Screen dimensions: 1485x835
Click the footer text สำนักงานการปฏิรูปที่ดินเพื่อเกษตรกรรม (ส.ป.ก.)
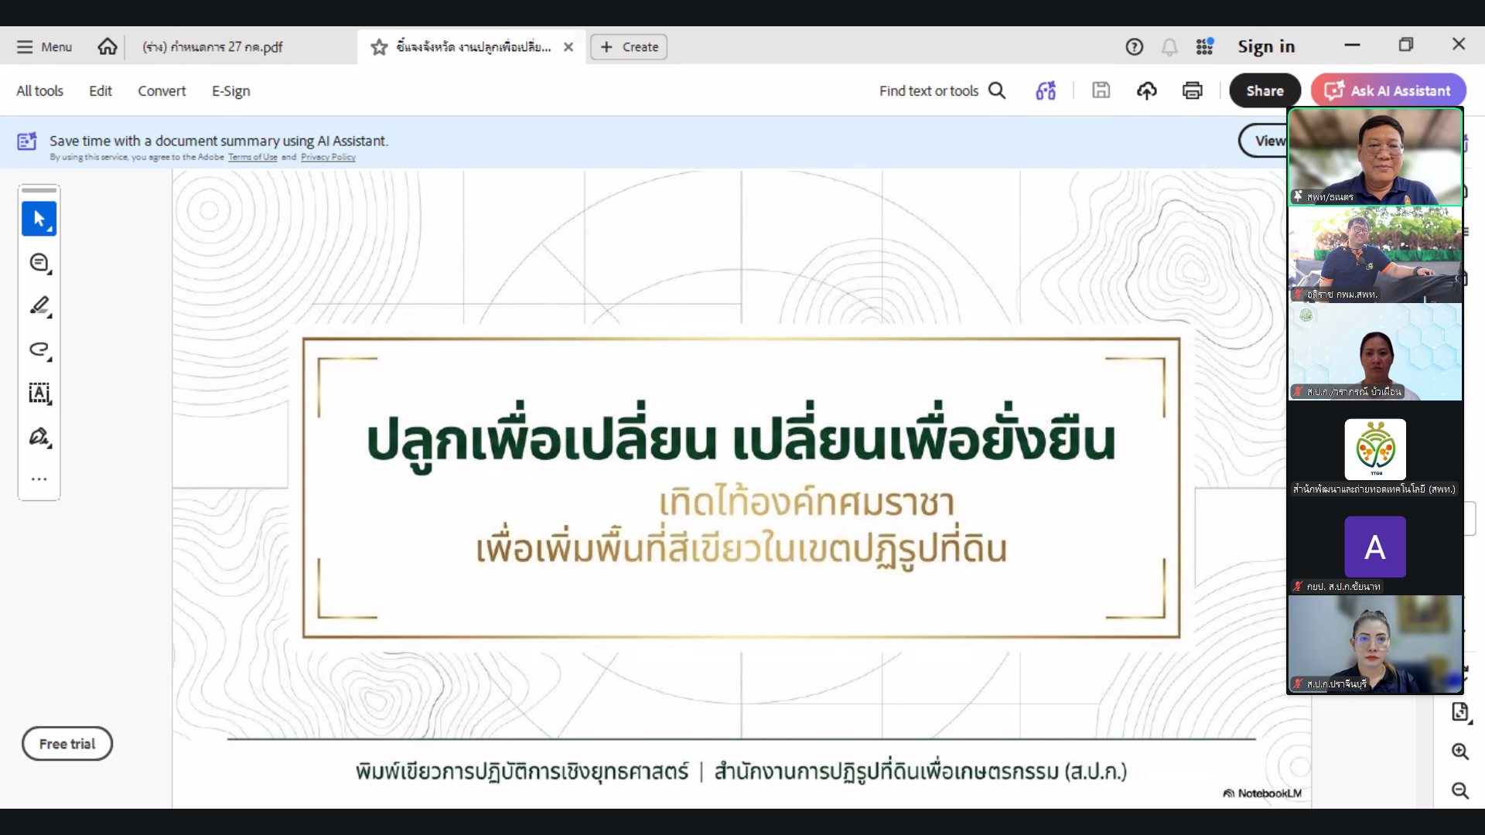[x=920, y=772]
